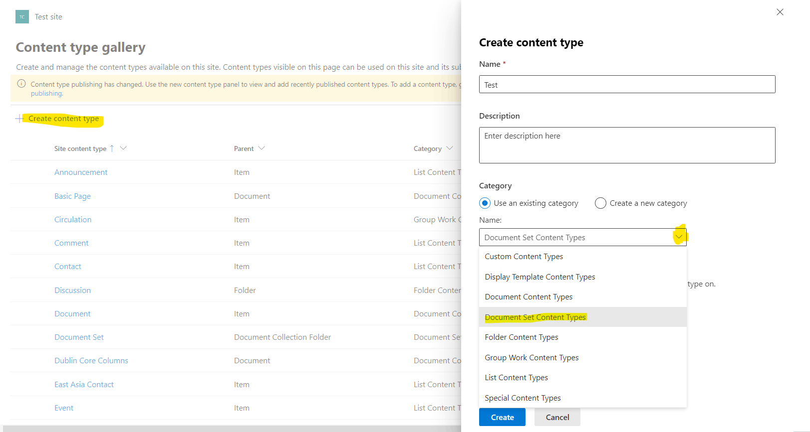
Task: Open the Comment content type
Action: click(71, 243)
